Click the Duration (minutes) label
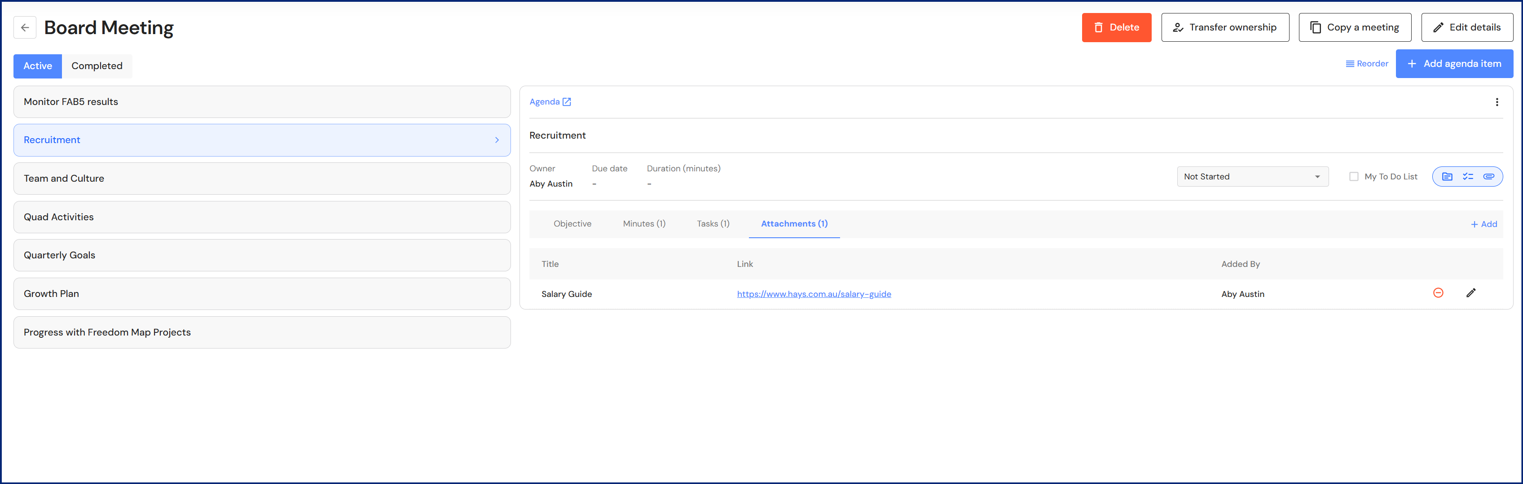Image resolution: width=1523 pixels, height=484 pixels. [x=683, y=168]
